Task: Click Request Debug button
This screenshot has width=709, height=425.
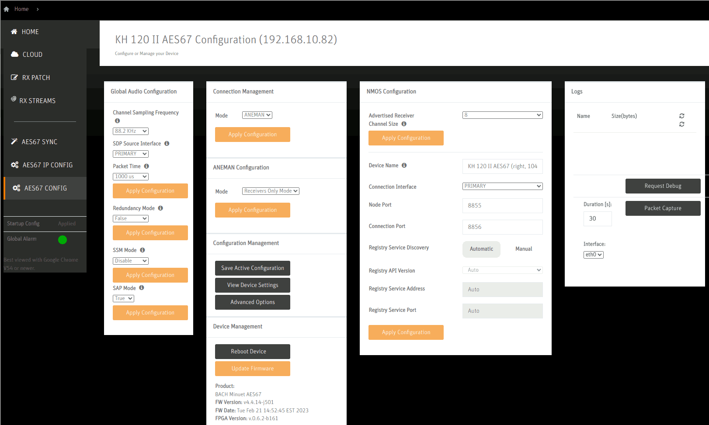Action: [663, 186]
